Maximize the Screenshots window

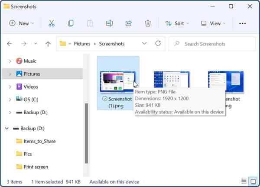tap(231, 6)
